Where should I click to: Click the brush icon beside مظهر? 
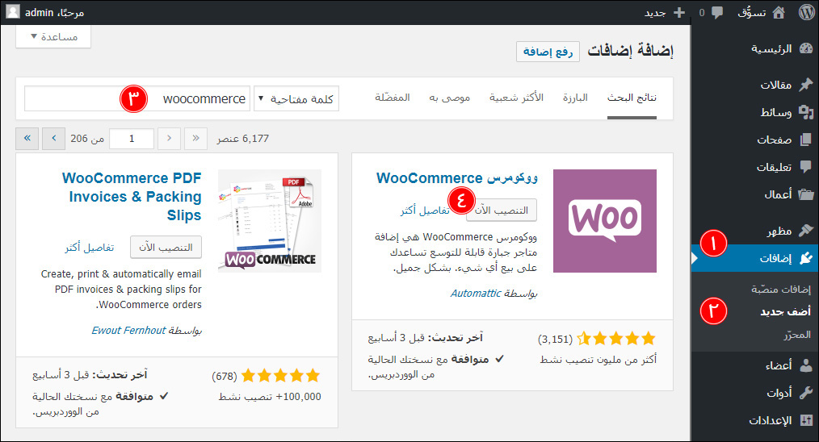(806, 230)
